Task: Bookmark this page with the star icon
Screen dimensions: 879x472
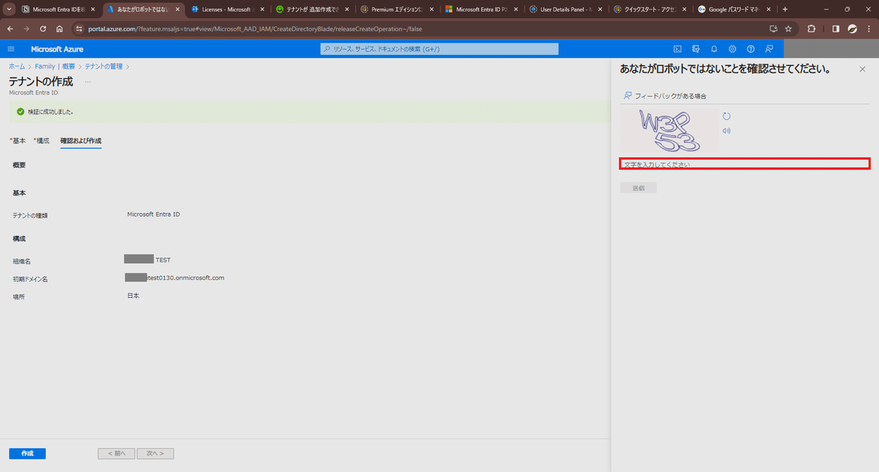Action: pyautogui.click(x=788, y=29)
